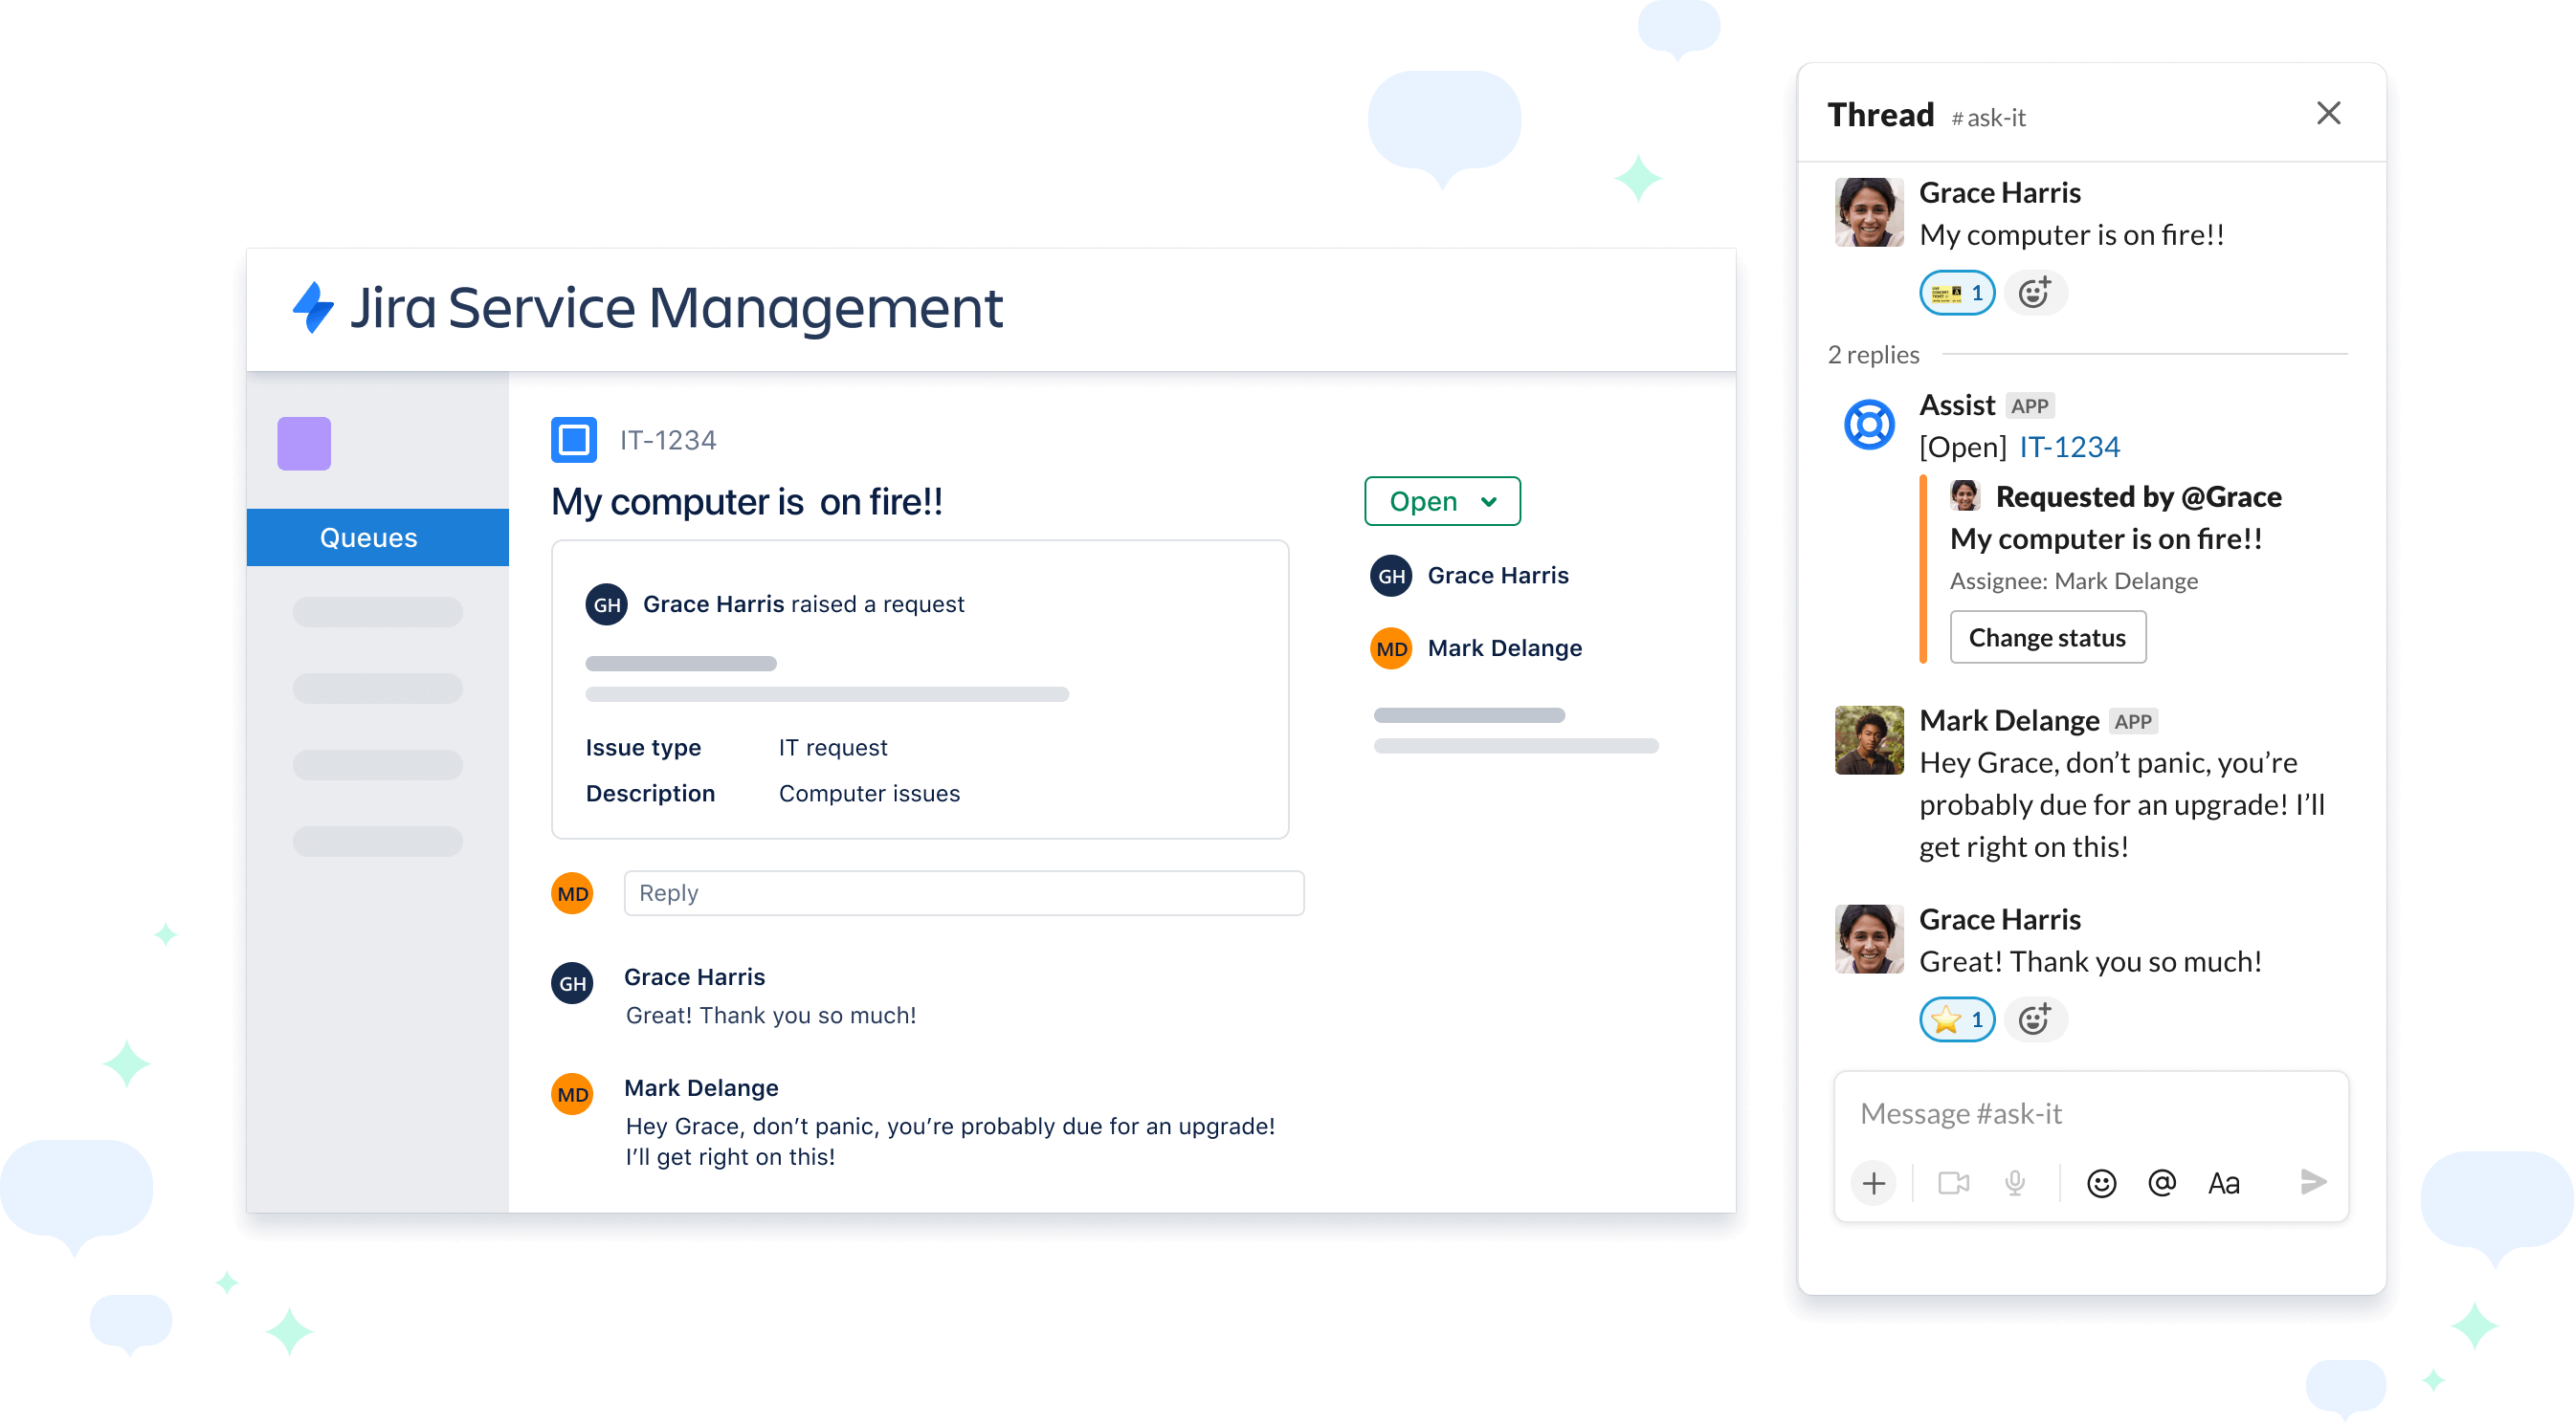Click the IT-1234 issue link in thread
The height and width of the screenshot is (1423, 2574).
click(2069, 445)
